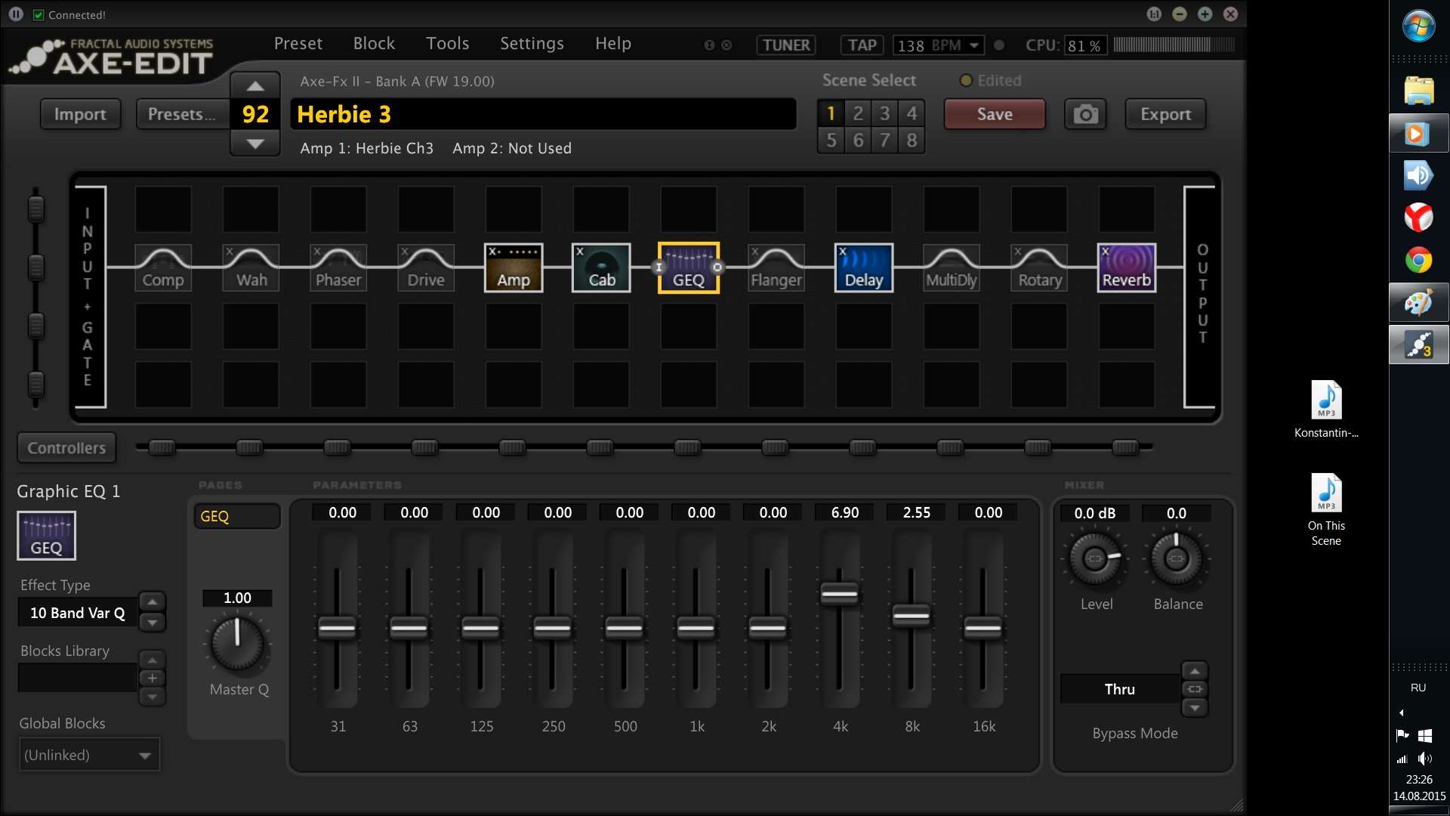Open the Preset menu

click(x=298, y=44)
